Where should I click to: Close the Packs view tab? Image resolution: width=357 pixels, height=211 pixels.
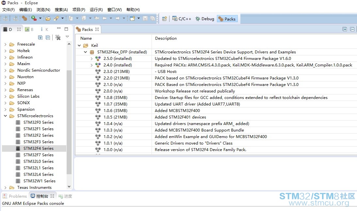[97, 29]
